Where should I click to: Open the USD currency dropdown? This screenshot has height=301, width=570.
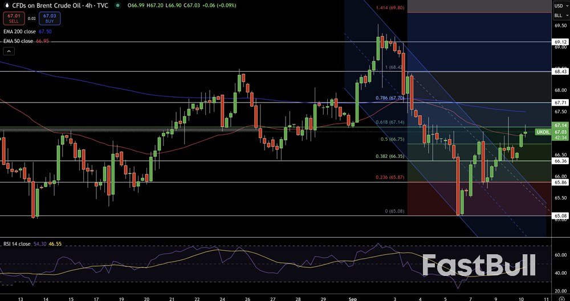click(560, 5)
